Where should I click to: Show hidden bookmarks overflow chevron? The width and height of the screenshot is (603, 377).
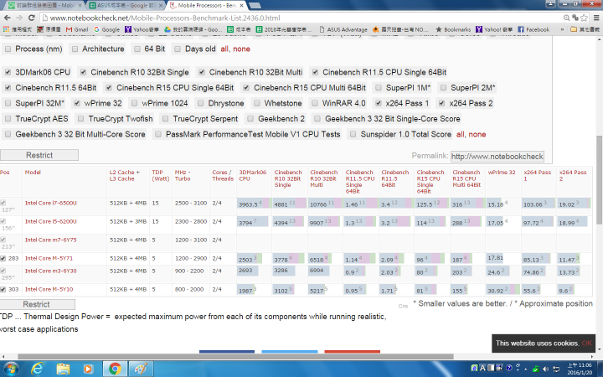click(562, 29)
